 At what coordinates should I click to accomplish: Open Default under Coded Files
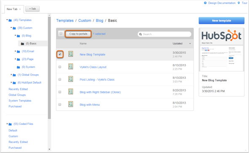tap(13, 131)
